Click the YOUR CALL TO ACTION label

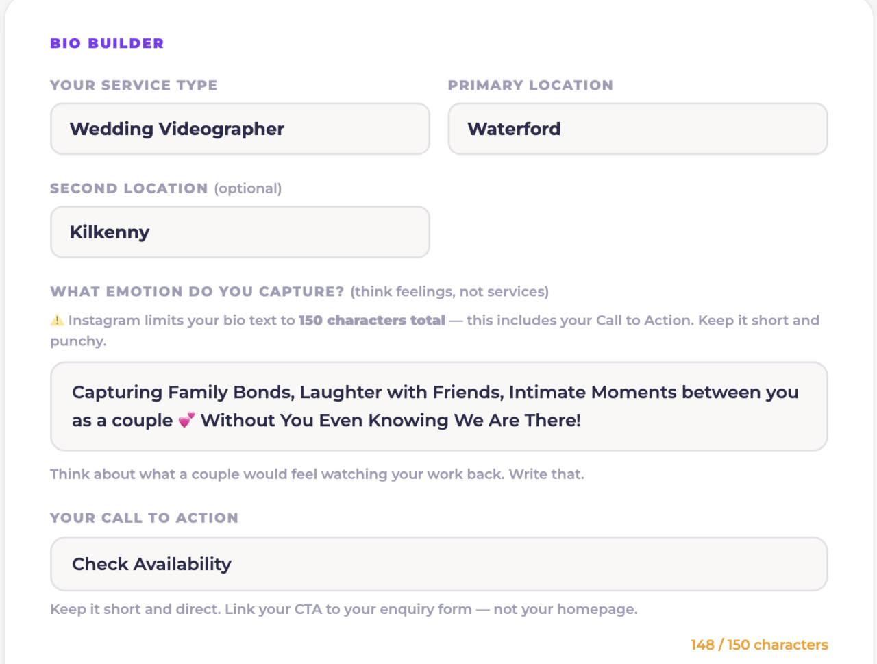coord(144,518)
